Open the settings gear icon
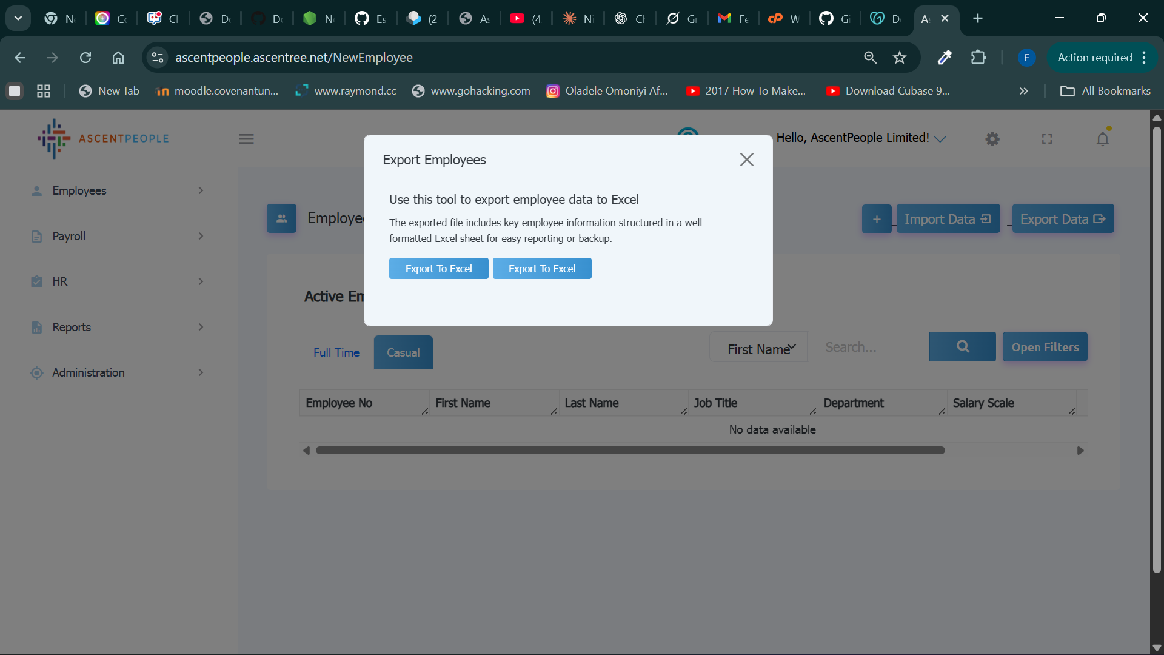This screenshot has height=655, width=1164. point(992,139)
